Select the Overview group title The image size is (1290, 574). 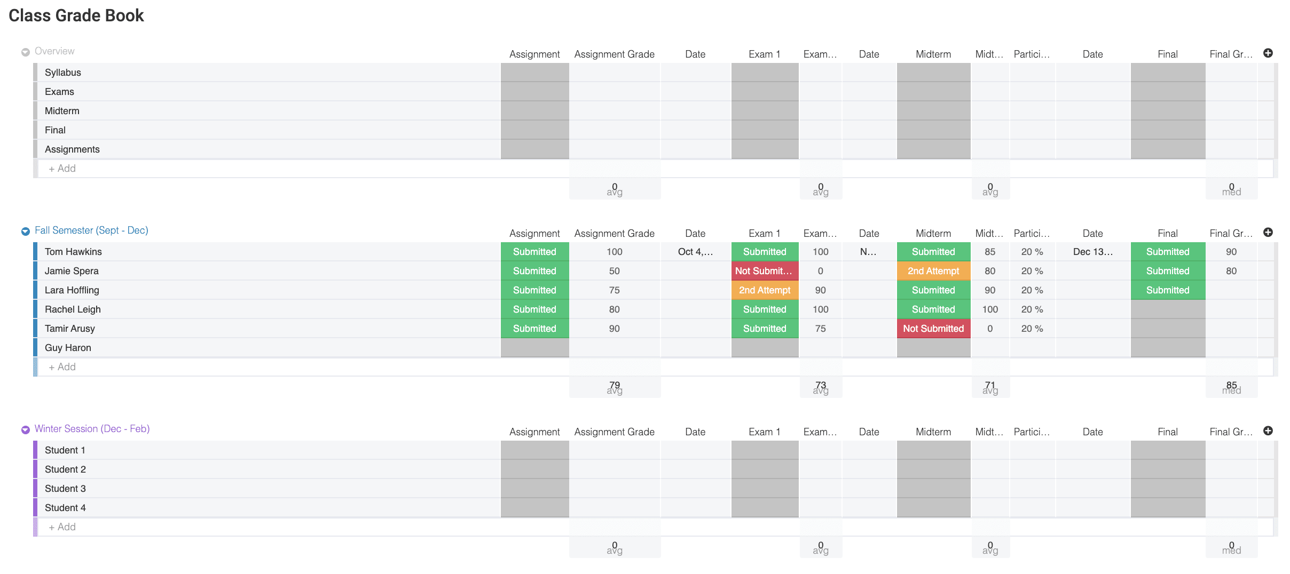pyautogui.click(x=54, y=51)
